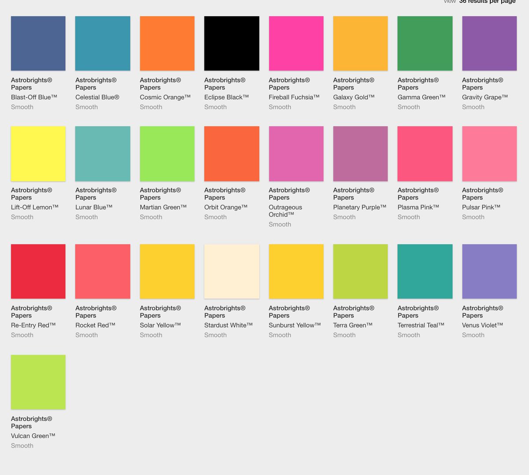Select the Plasma Pink swatch

(425, 154)
